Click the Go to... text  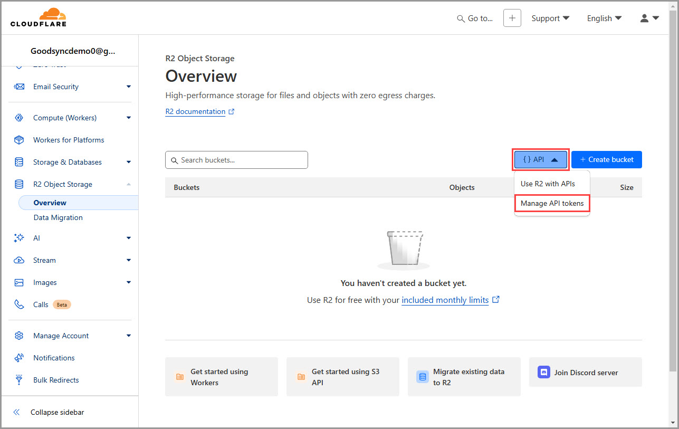[480, 18]
